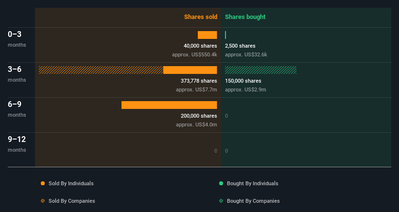The image size is (399, 212).
Task: Toggle the Sold By Companies legend label
Action: tap(72, 201)
